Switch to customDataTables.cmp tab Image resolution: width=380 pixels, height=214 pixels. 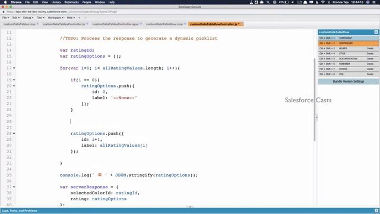[x=20, y=24]
